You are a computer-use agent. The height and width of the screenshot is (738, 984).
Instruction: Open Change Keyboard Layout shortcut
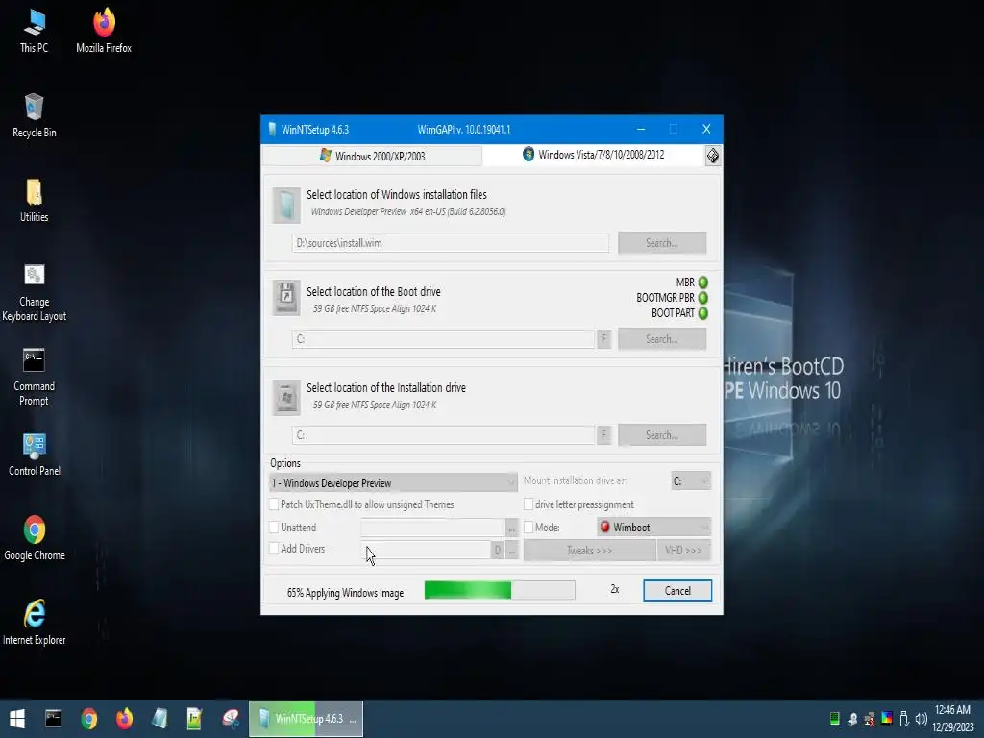pyautogui.click(x=34, y=293)
